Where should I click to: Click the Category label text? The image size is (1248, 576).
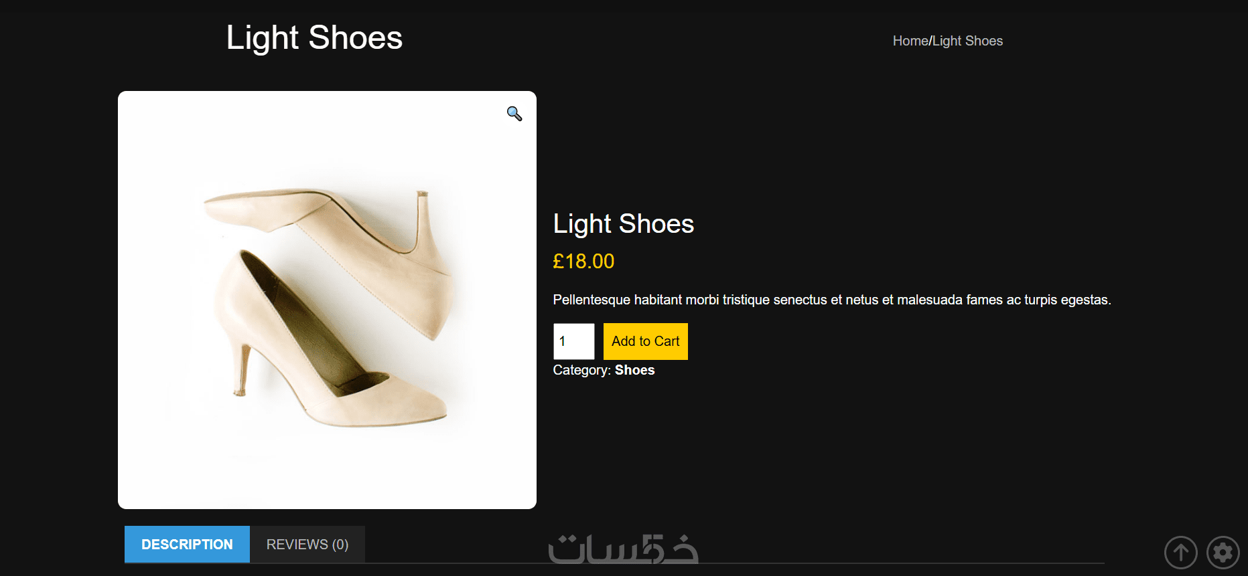[x=581, y=370]
